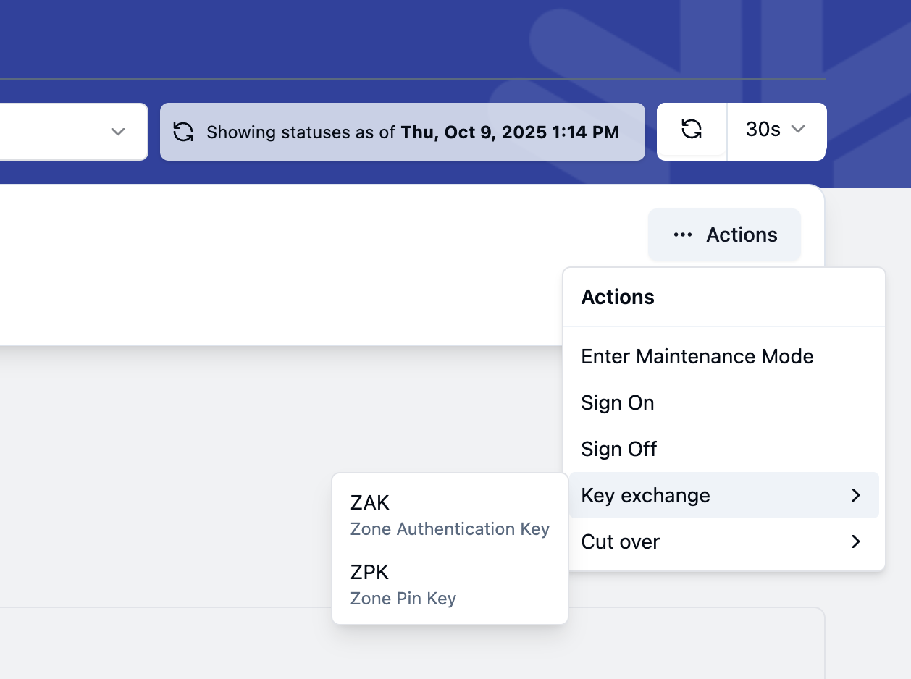Choose Sign Off from the Actions menu
The image size is (911, 679).
click(x=618, y=449)
